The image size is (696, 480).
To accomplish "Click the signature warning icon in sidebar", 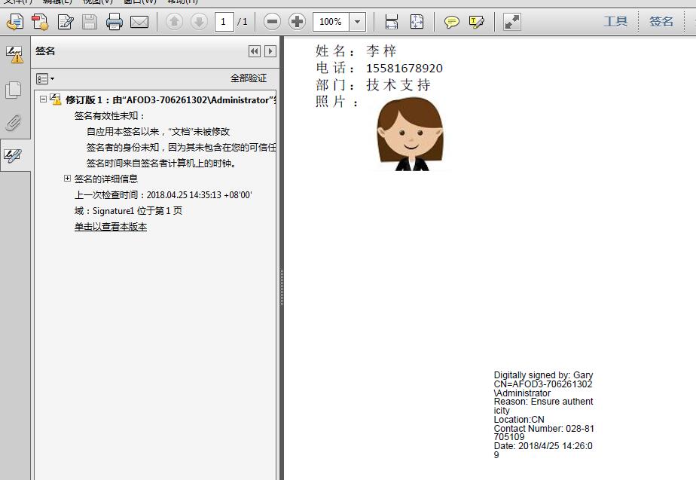I will pos(14,54).
